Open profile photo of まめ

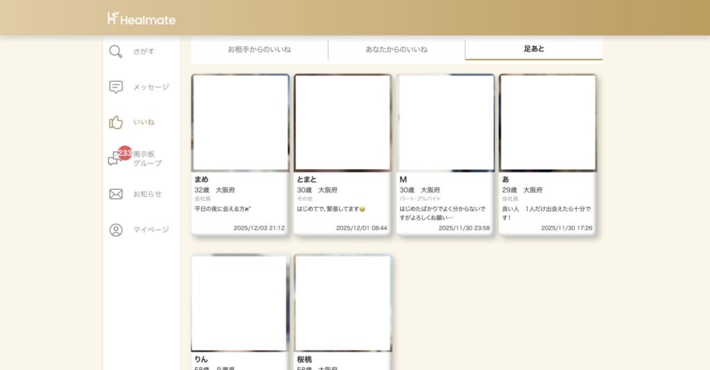click(x=241, y=123)
